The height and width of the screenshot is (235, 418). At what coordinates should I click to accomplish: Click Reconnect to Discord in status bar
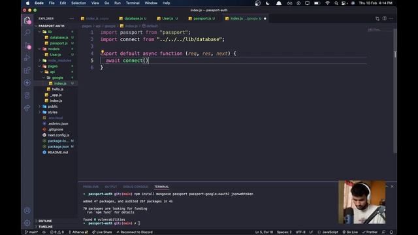pos(135,232)
